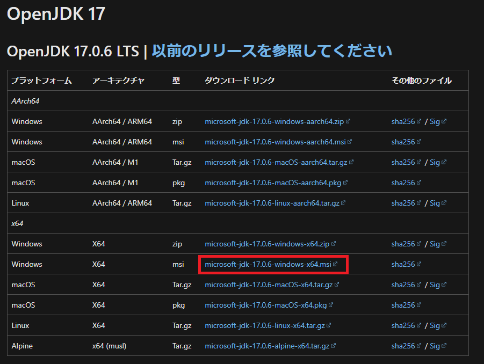This screenshot has height=364, width=484.
Task: Click AArch64 / M1 cell in macOS pkg row
Action: coord(115,183)
